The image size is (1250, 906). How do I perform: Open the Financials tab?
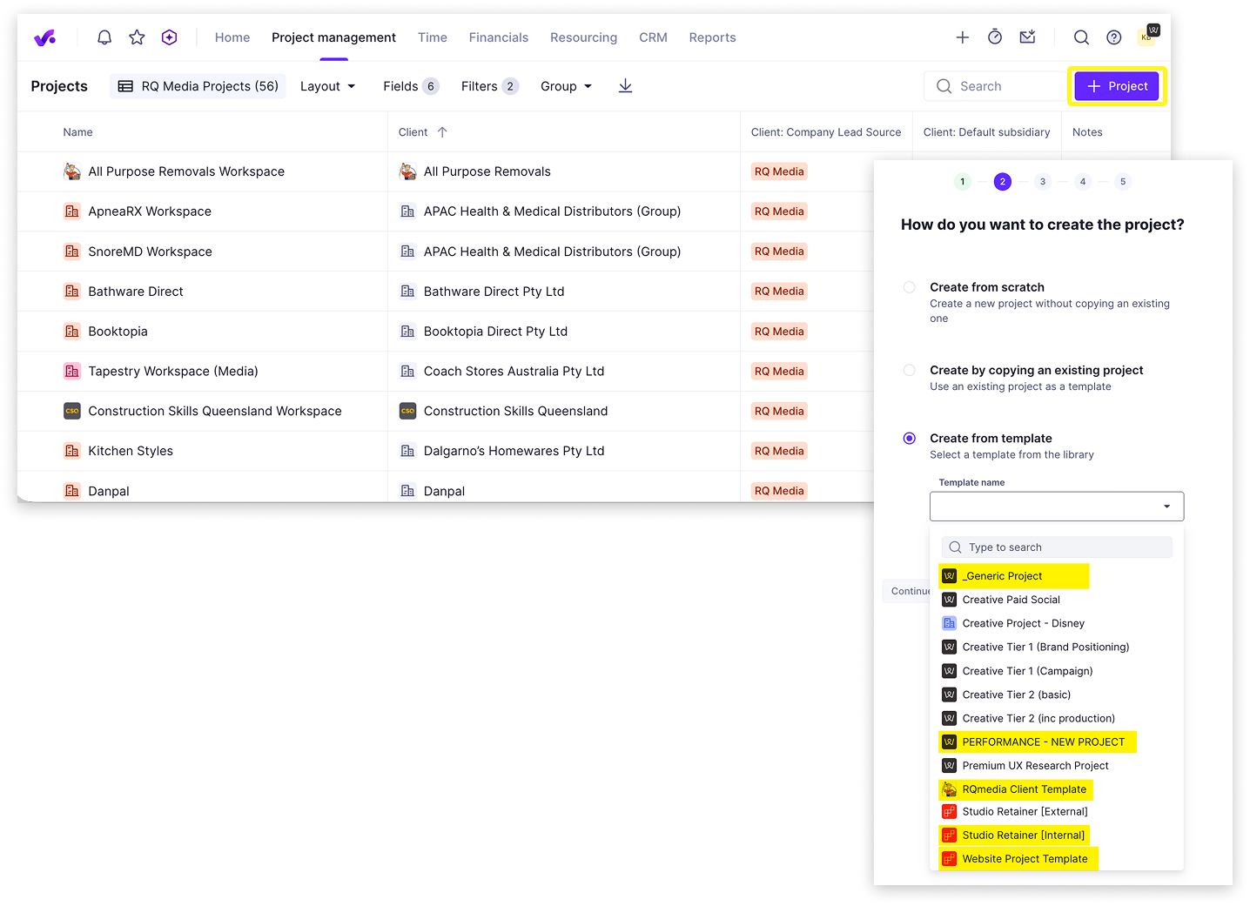pos(499,37)
